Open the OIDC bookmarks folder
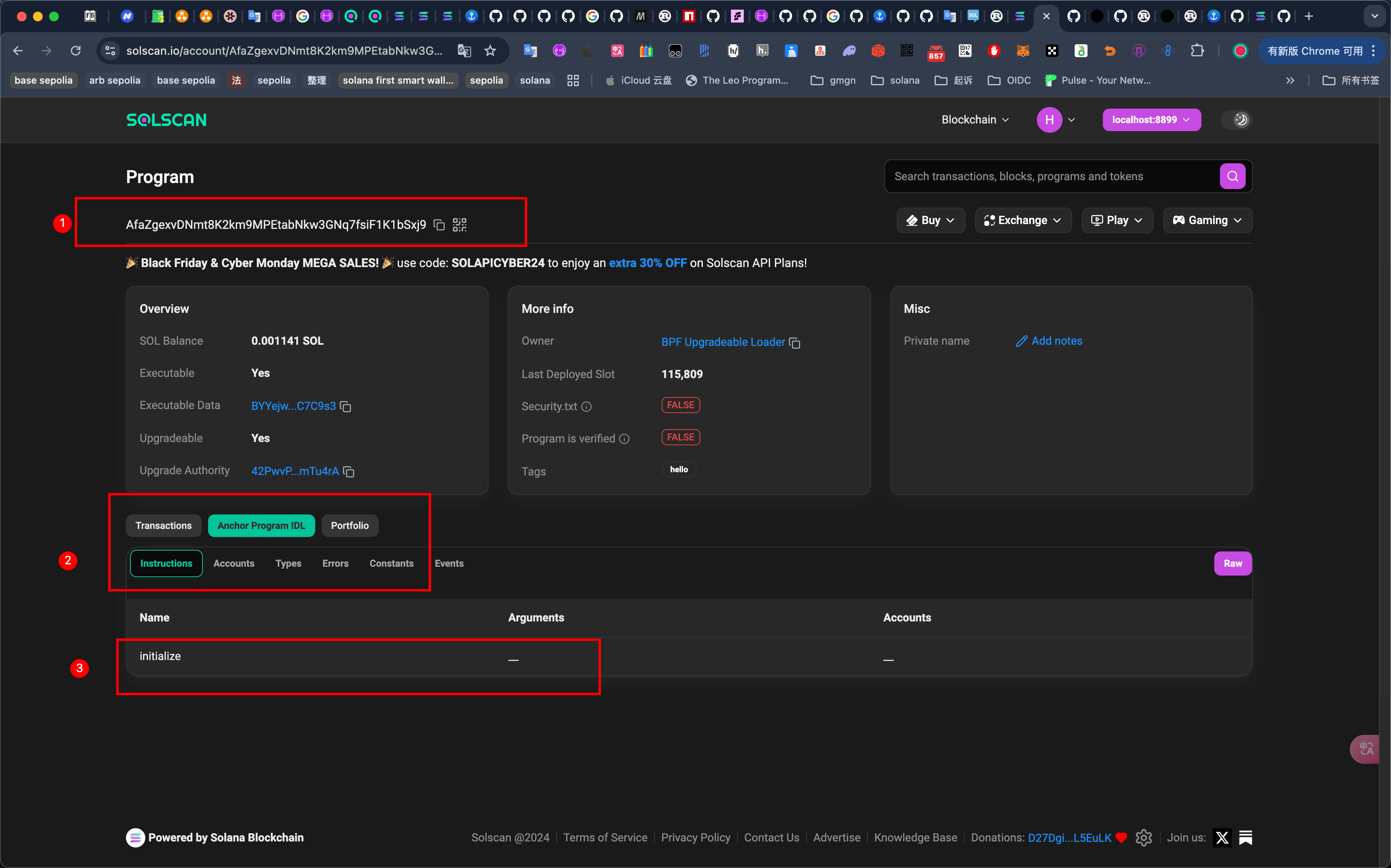Screen dimensions: 1391x868 pyautogui.click(x=1009, y=80)
